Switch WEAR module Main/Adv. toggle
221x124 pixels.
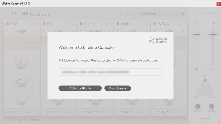point(169,112)
